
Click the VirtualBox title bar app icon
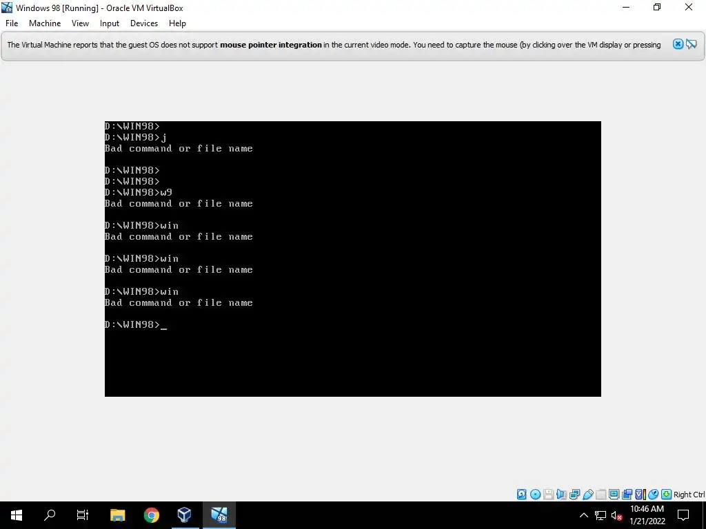click(x=7, y=7)
